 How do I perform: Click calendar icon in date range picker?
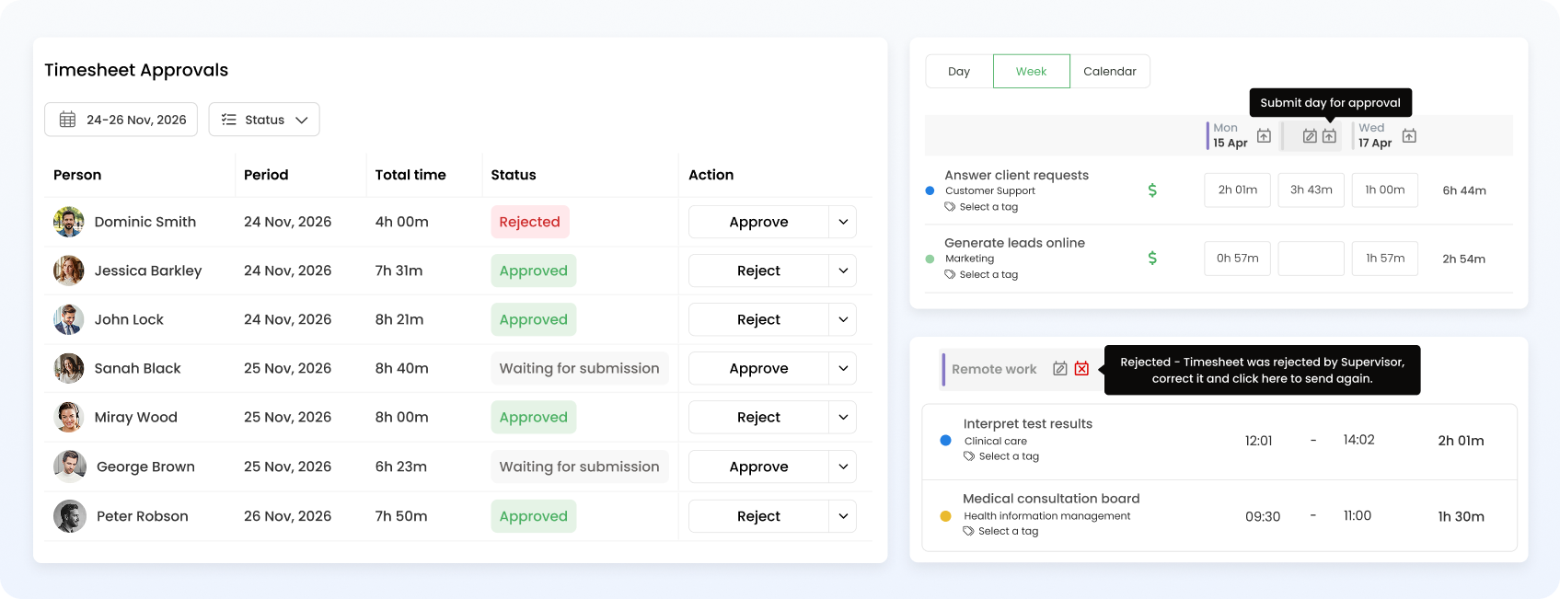click(x=67, y=120)
